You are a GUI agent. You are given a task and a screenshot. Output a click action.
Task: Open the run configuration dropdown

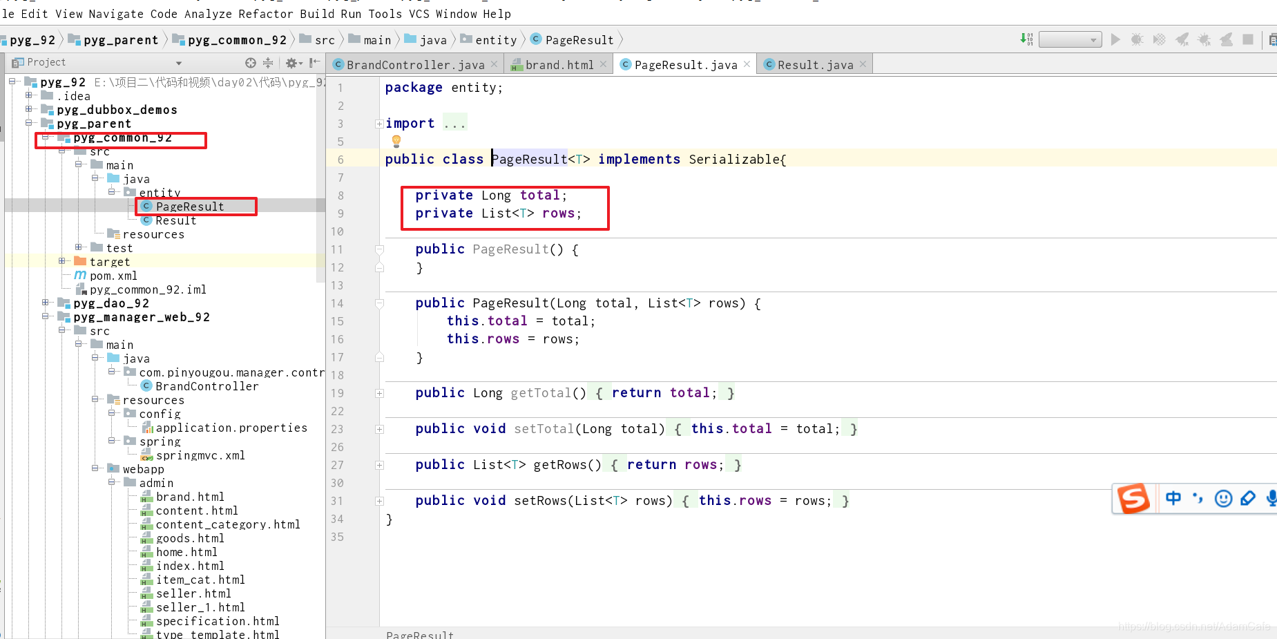[x=1070, y=39]
